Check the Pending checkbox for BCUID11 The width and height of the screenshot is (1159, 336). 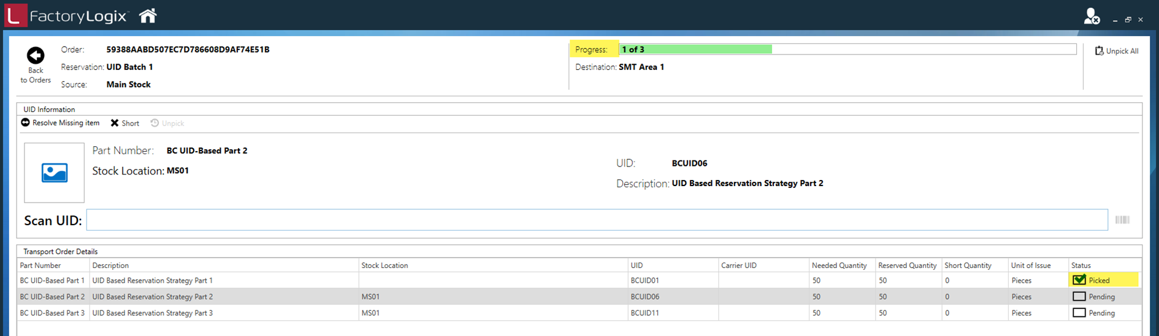click(1079, 313)
